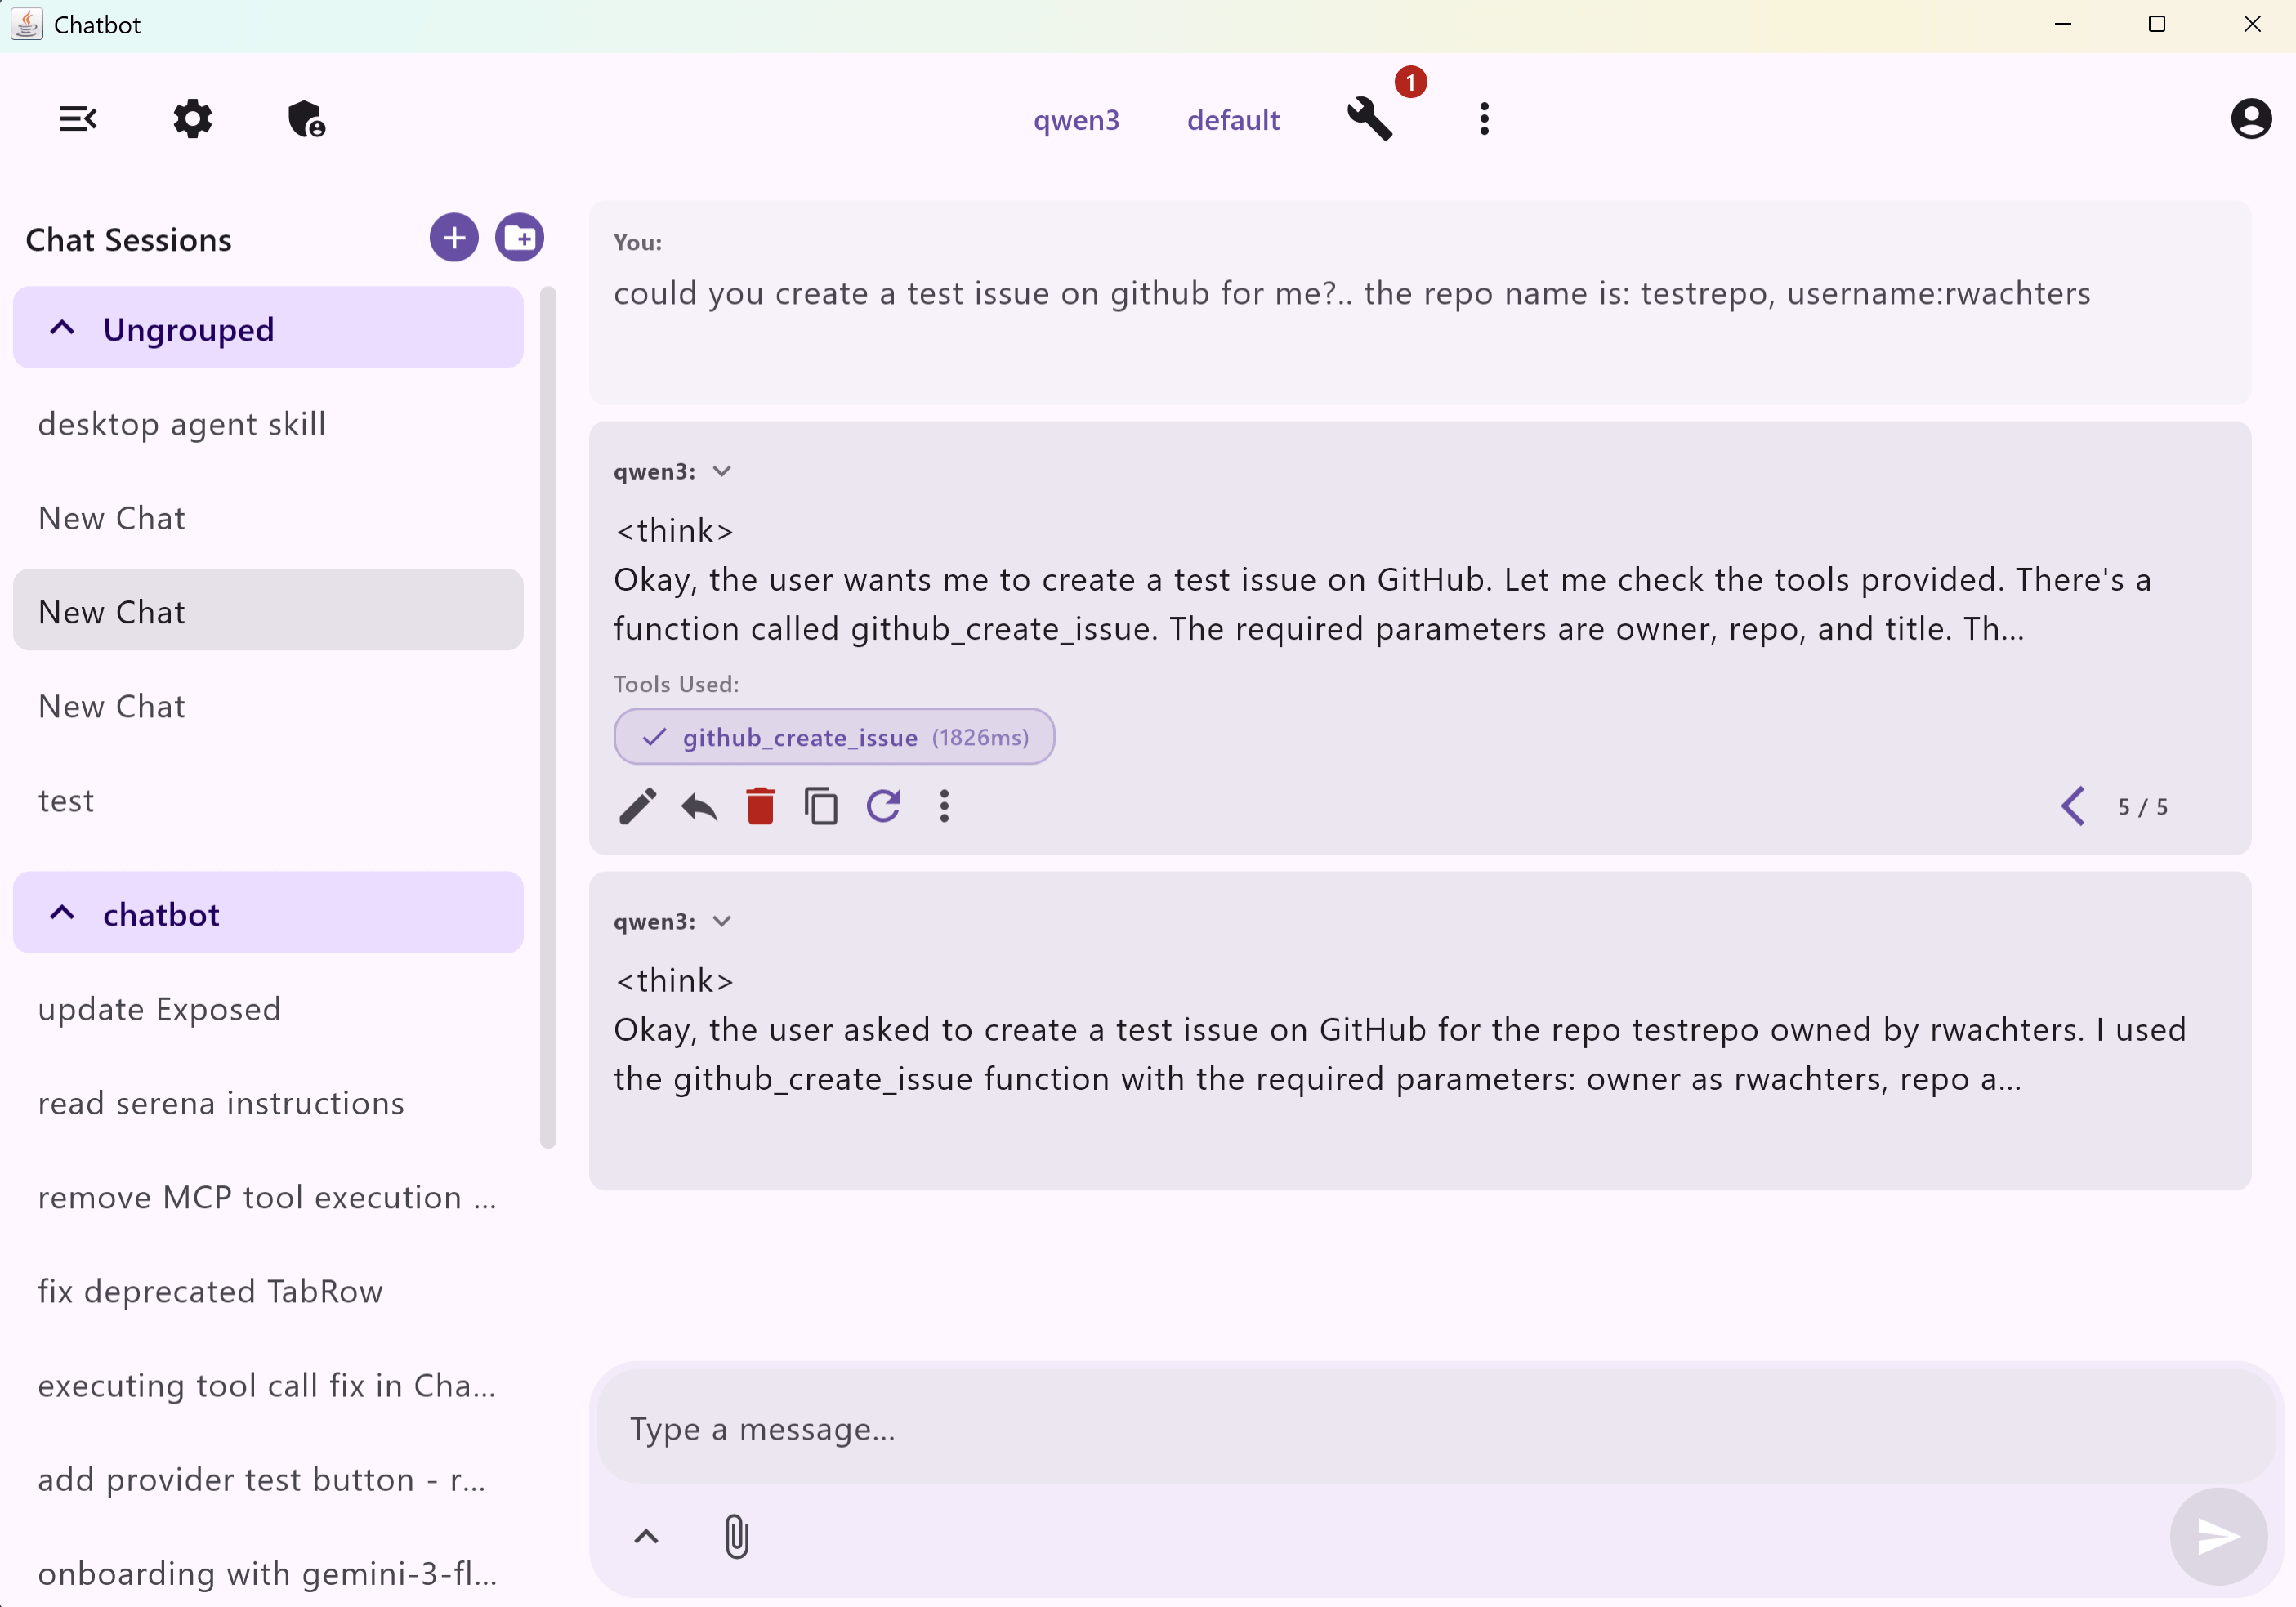
Task: Open the 'desktop agent skill' session
Action: (x=182, y=424)
